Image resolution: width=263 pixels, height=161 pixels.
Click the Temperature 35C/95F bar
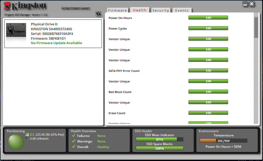223,141
